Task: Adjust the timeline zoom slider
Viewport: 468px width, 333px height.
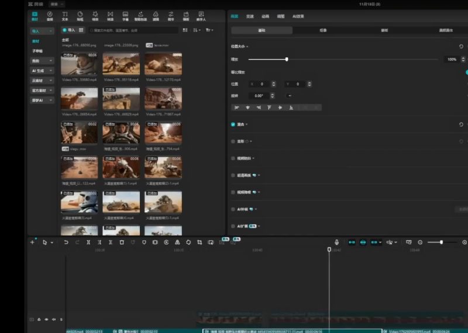Action: [441, 242]
